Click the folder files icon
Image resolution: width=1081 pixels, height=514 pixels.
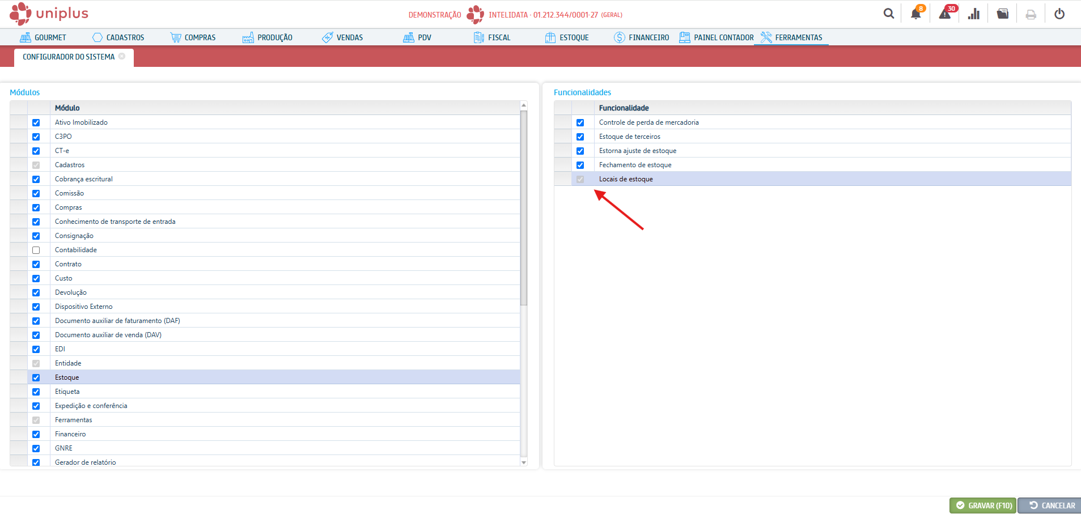pyautogui.click(x=1003, y=14)
